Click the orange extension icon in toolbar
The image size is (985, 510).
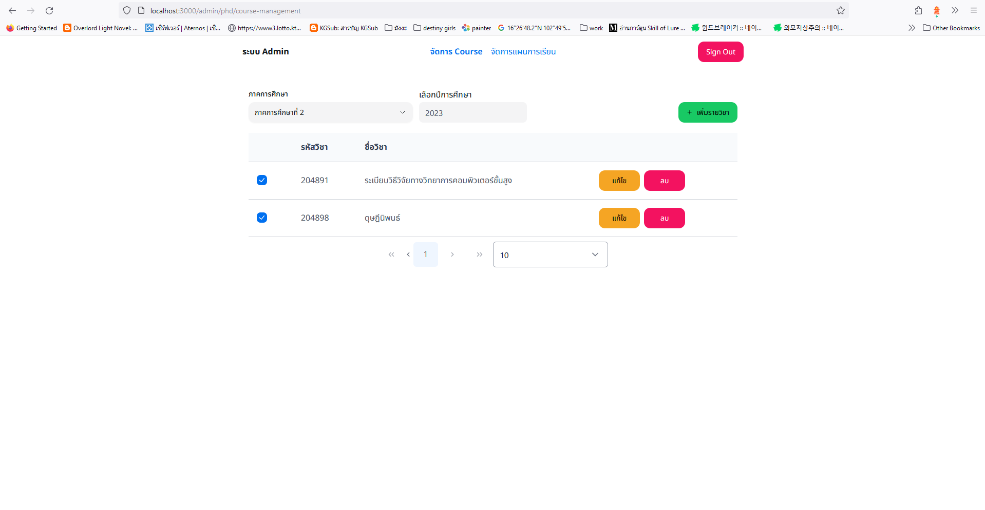pyautogui.click(x=937, y=10)
